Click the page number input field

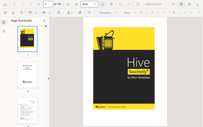point(48,4)
